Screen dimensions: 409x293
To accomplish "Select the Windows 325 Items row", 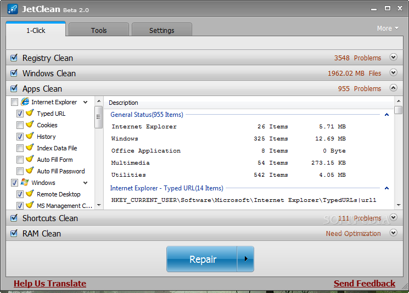I will tap(228, 139).
